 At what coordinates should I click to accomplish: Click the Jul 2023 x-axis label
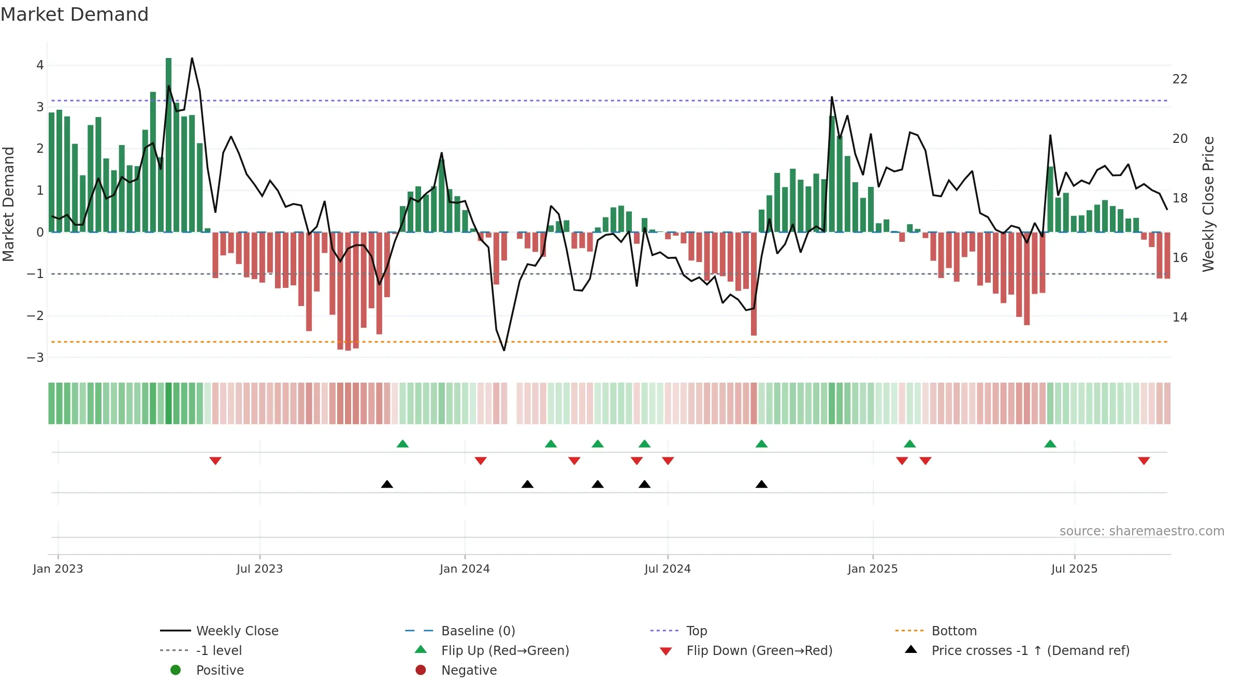[x=259, y=569]
